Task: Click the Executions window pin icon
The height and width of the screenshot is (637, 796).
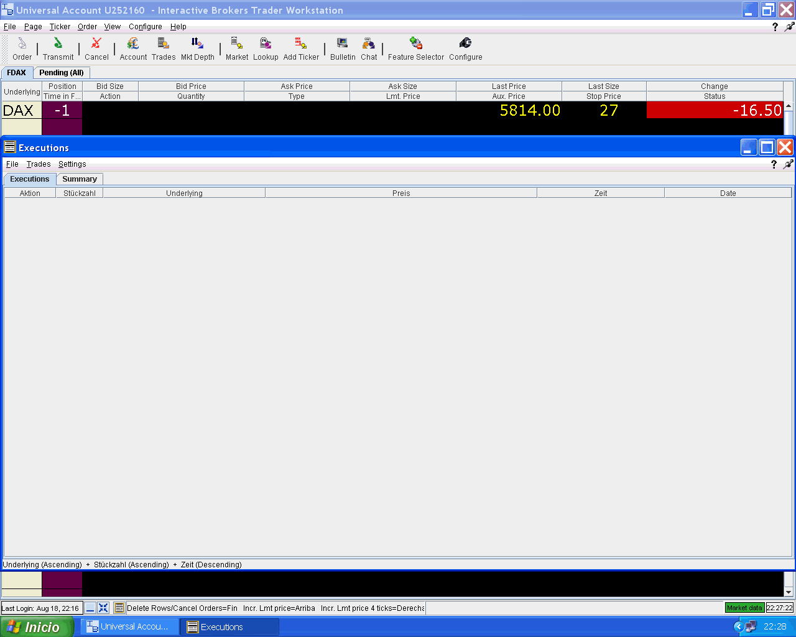Action: (x=789, y=164)
